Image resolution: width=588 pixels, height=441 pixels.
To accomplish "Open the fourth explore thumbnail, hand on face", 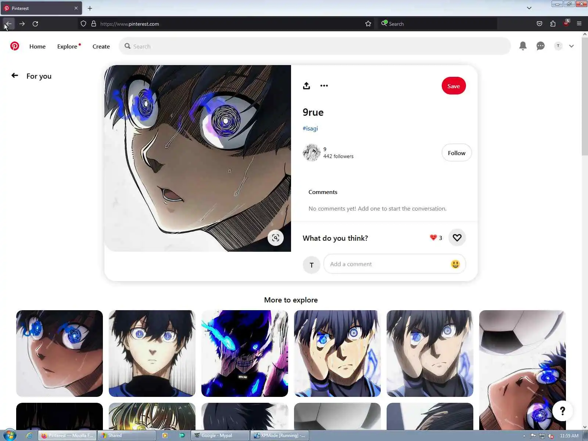I will point(337,354).
